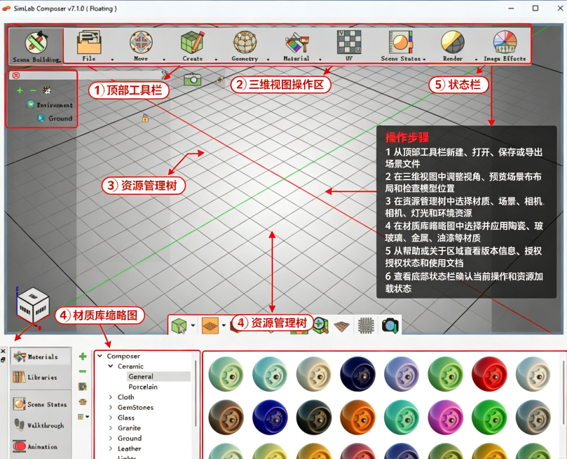Switch to the Walkthrough tab
567x459 pixels.
coord(41,425)
